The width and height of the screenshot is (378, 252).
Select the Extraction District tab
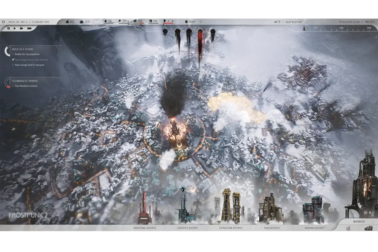tap(231, 228)
